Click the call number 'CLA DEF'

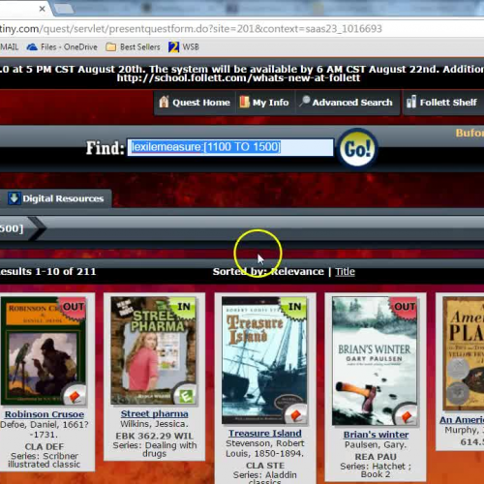[x=45, y=446]
